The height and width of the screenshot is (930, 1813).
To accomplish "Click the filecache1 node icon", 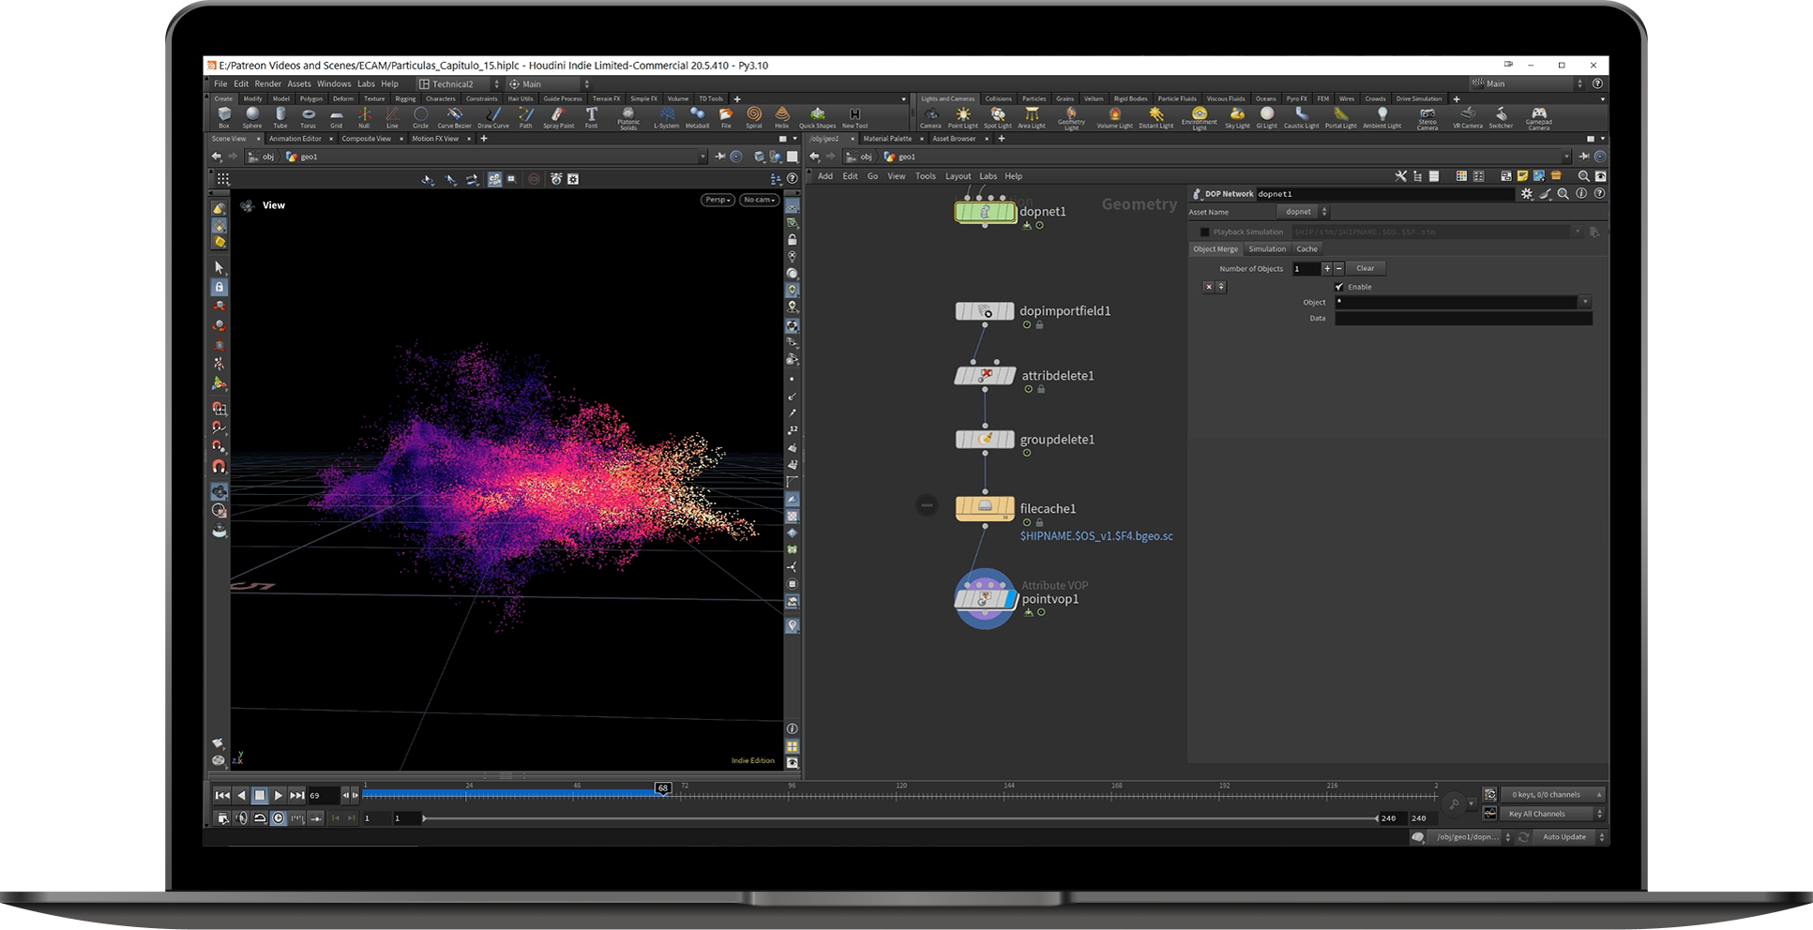I will coord(984,507).
